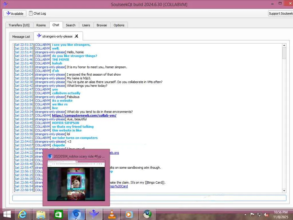Image resolution: width=293 pixels, height=220 pixels.
Task: Click the globe browser taskbar icon
Action: [x=147, y=214]
